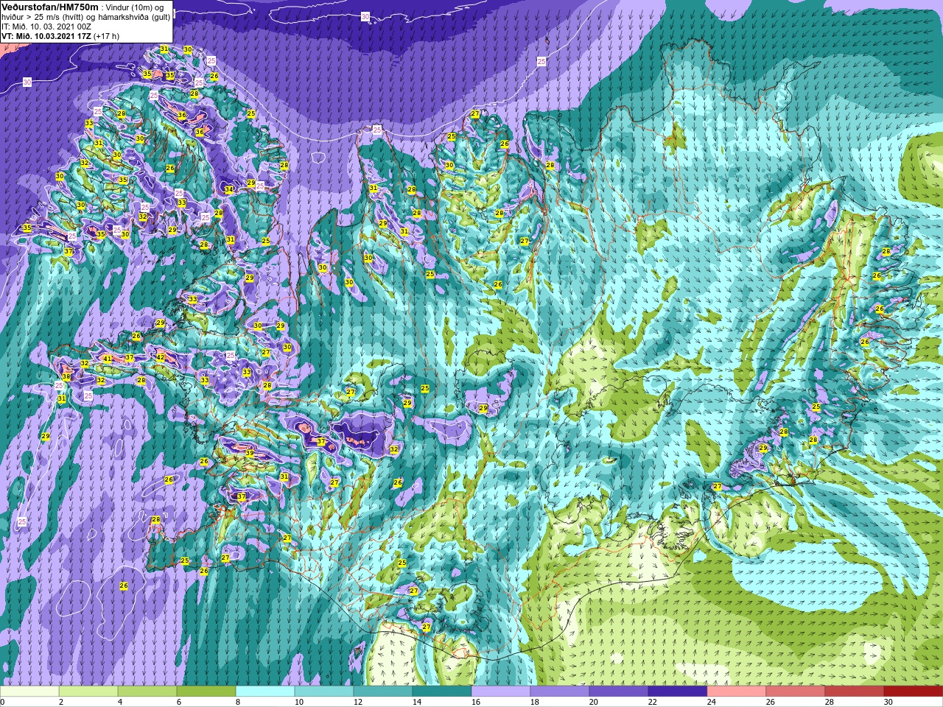This screenshot has width=943, height=707.
Task: Click the scale tick number 22
Action: (653, 702)
